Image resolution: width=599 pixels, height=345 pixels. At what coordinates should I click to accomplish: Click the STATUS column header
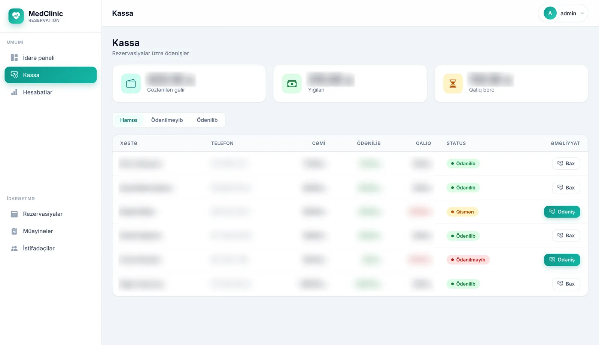(x=456, y=143)
